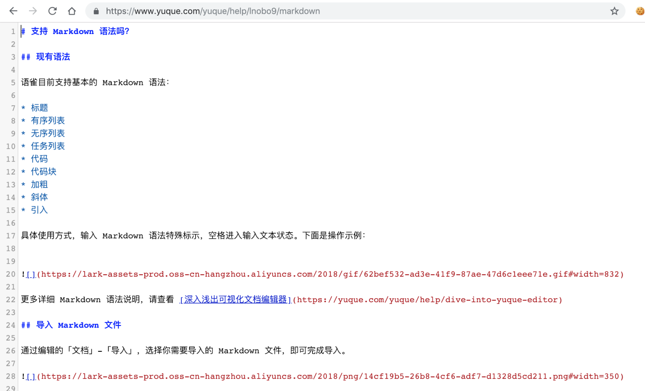Go to the browser home page
The image size is (645, 391).
point(72,11)
